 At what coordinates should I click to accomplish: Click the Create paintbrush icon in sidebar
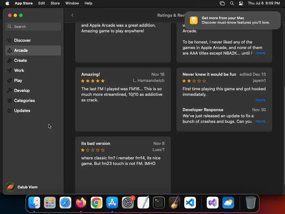point(9,60)
